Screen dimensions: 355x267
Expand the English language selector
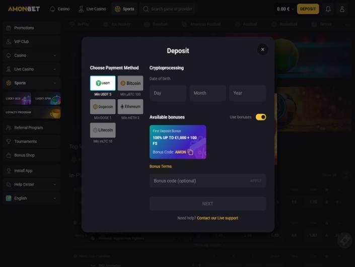[32, 198]
